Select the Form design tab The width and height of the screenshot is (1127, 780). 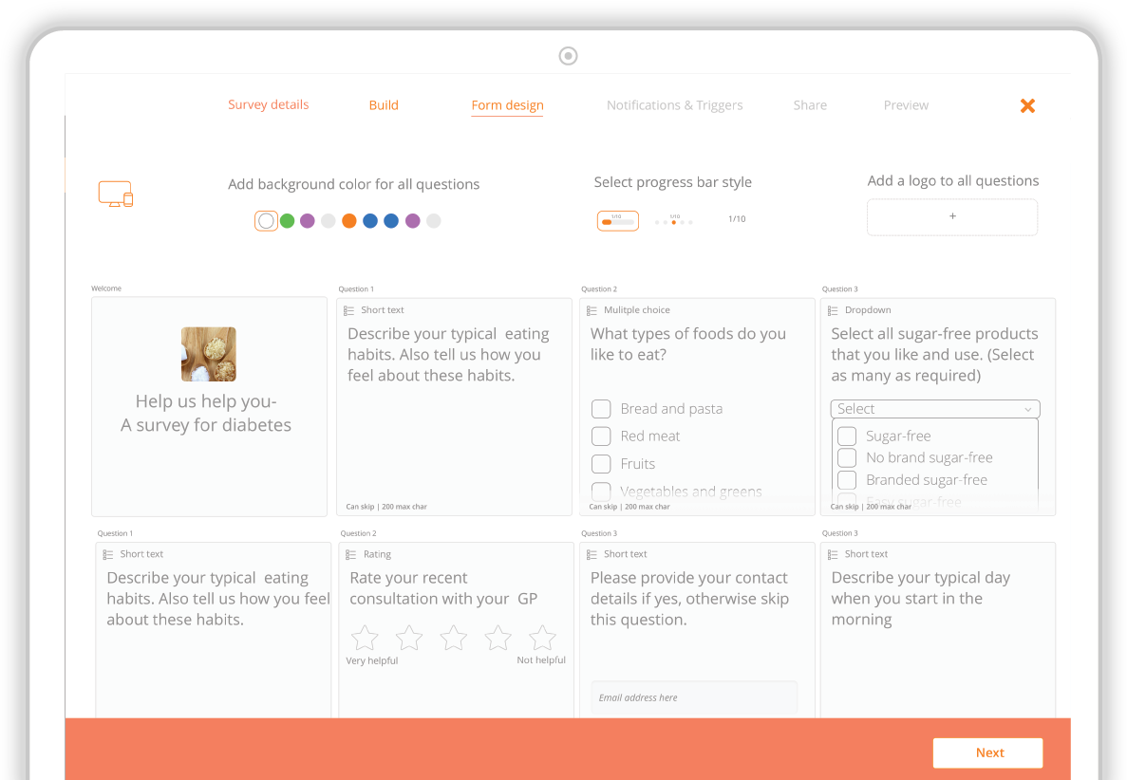pos(507,105)
